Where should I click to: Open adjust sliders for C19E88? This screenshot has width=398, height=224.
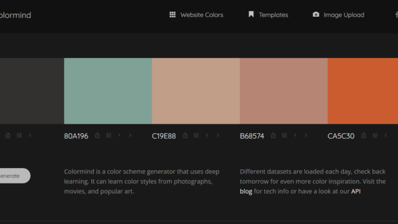pos(197,136)
